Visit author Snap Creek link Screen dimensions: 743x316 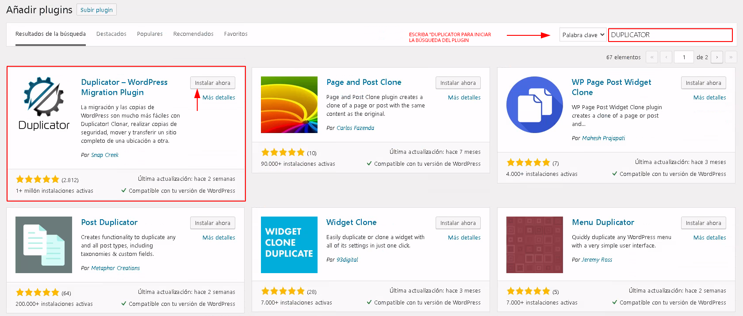(x=105, y=155)
